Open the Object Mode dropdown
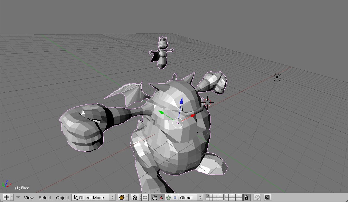 (93, 198)
